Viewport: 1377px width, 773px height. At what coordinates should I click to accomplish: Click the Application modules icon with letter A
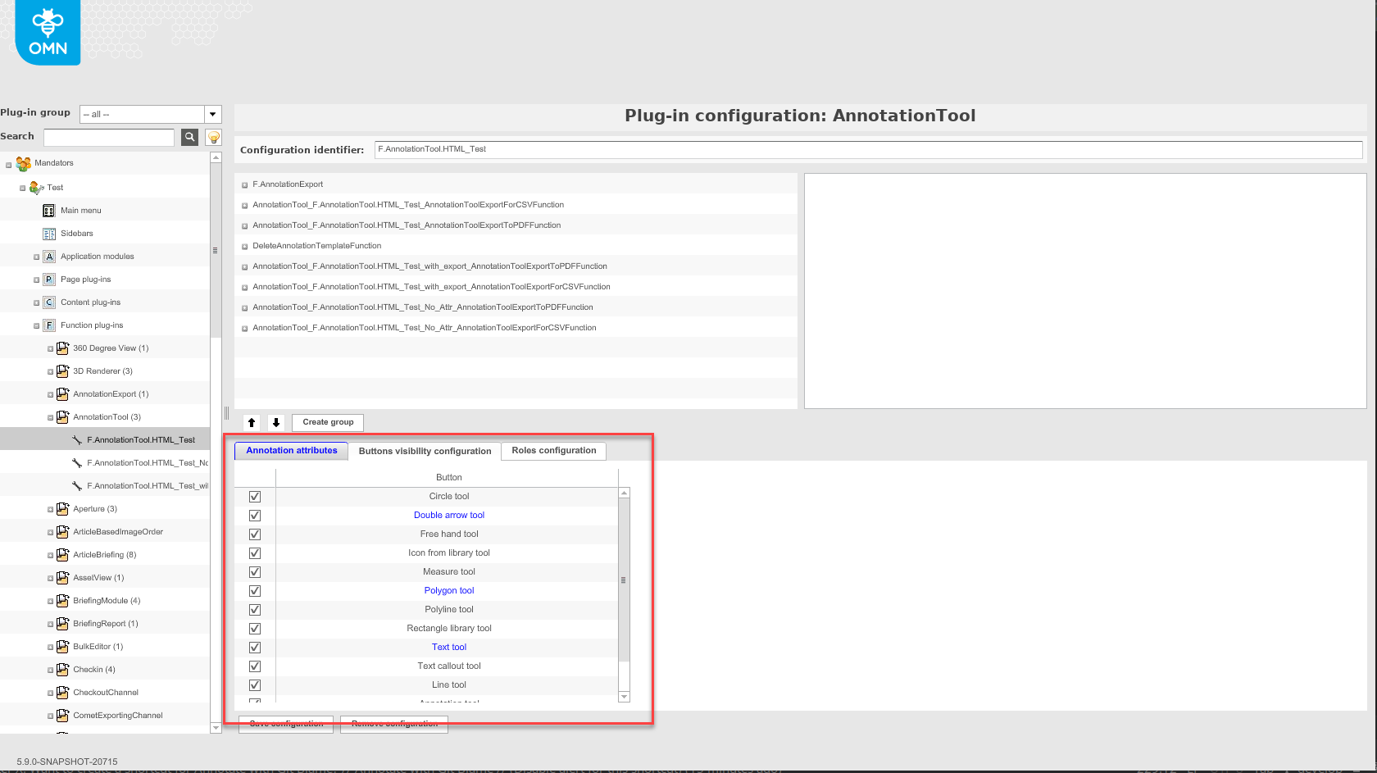pos(48,256)
